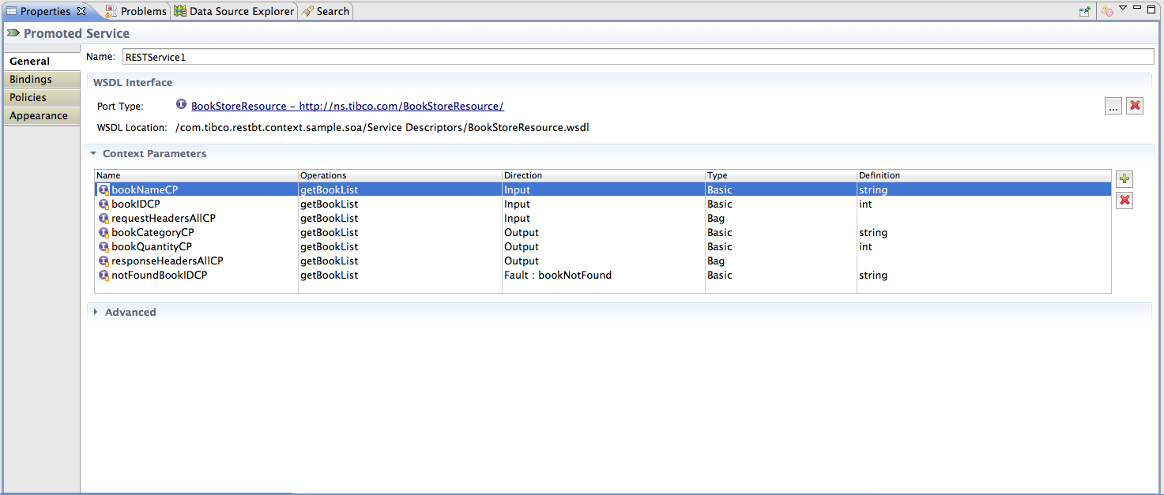1164x495 pixels.
Task: Click the disabled show-problems warning icon
Action: tap(1107, 11)
